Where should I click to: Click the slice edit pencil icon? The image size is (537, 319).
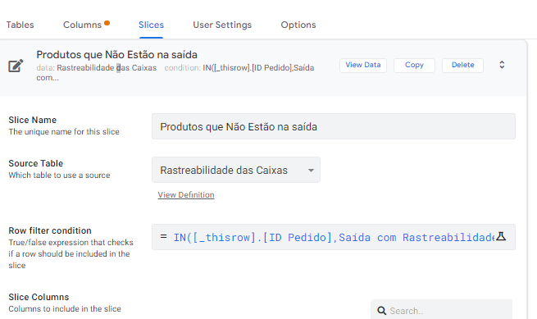click(16, 66)
